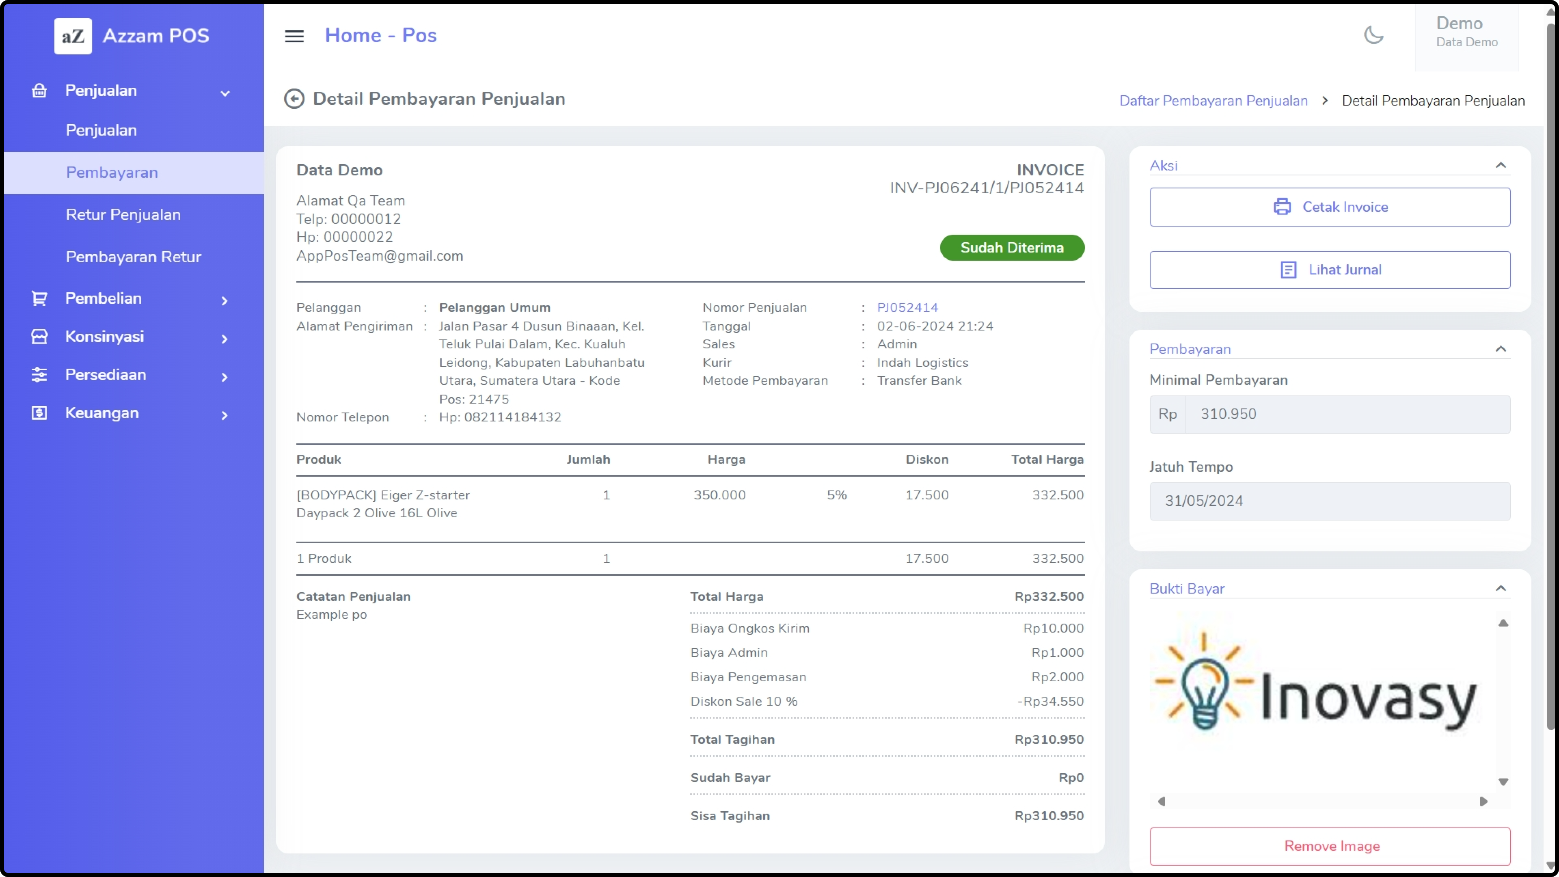Click Remove Image button
The image size is (1559, 877).
[x=1330, y=845]
